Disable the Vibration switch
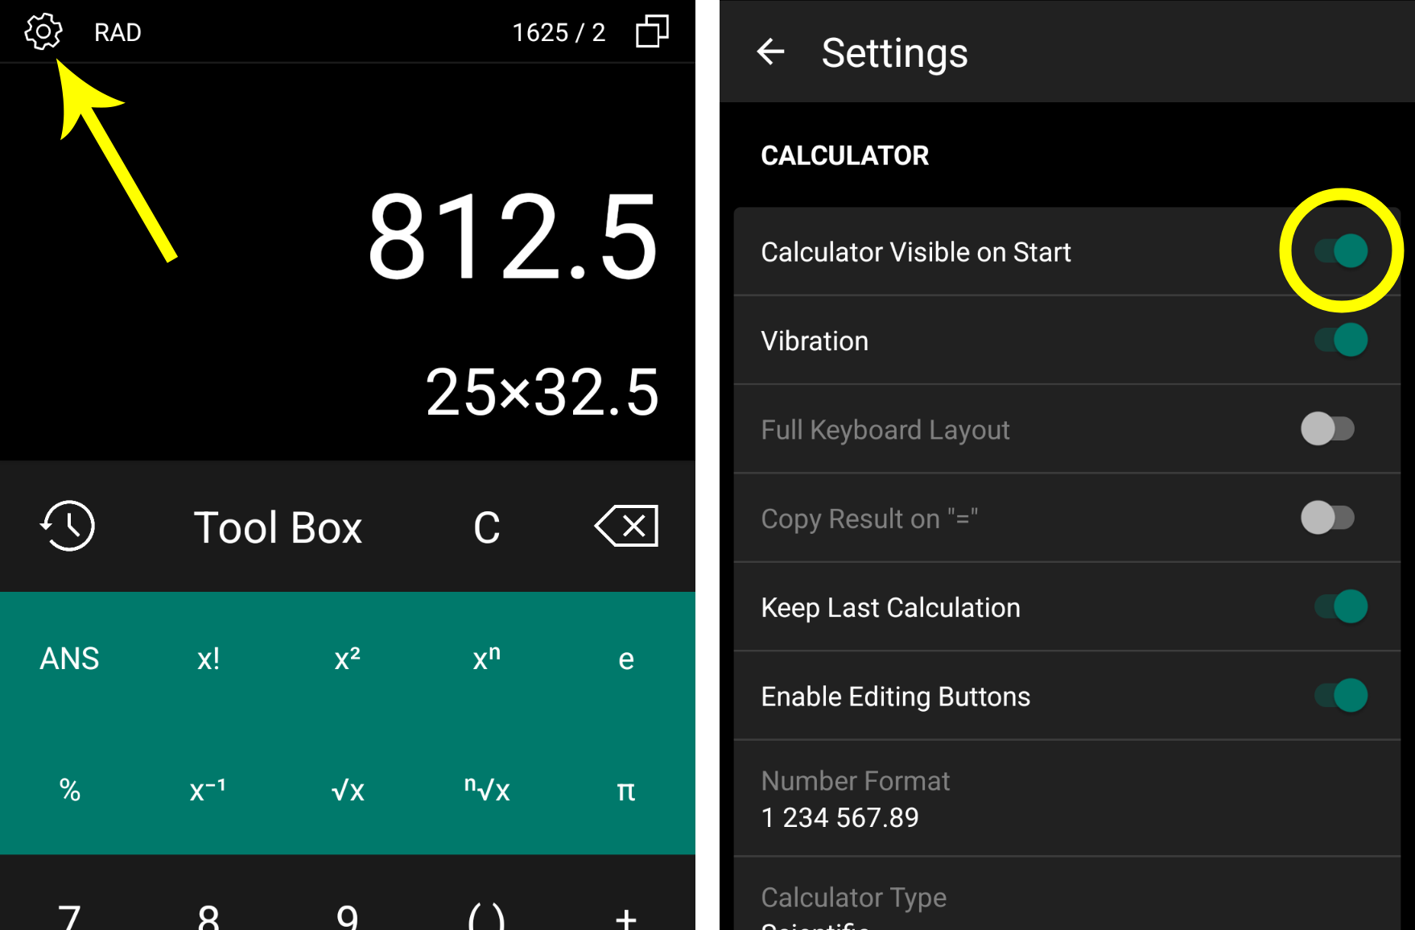This screenshot has height=930, width=1415. coord(1341,341)
